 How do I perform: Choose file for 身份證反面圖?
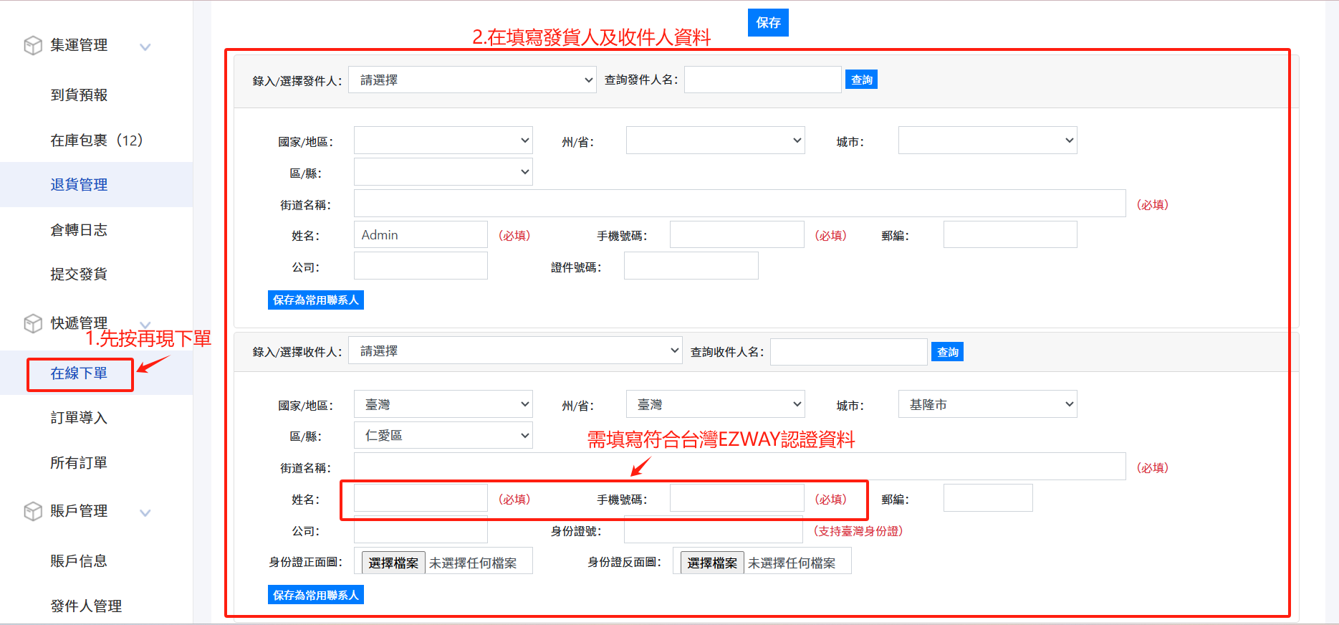click(x=711, y=563)
